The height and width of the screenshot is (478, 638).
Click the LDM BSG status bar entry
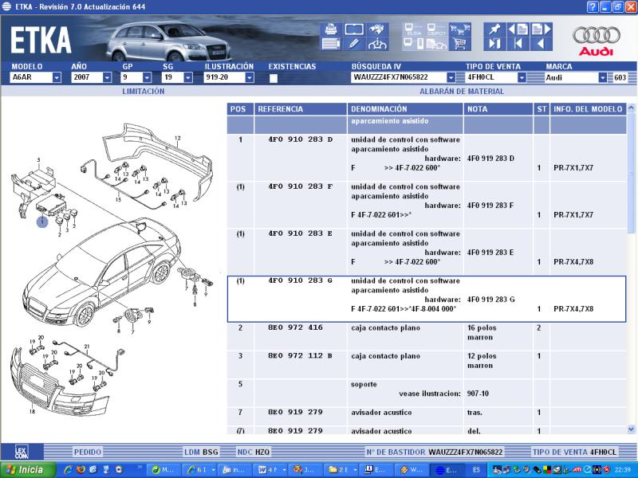point(201,452)
